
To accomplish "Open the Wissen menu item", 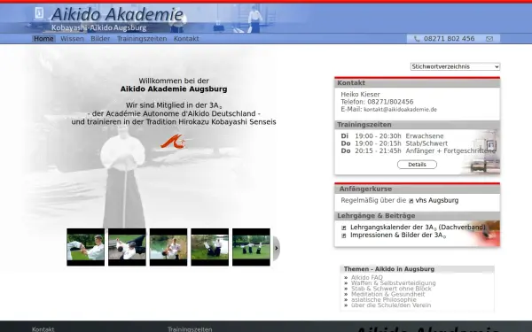I will 72,39.
